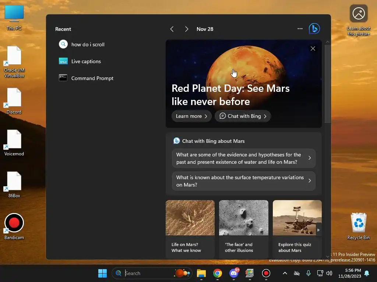Open recent search 'how do i scroll'
Screen dimensions: 377x282
click(88, 44)
